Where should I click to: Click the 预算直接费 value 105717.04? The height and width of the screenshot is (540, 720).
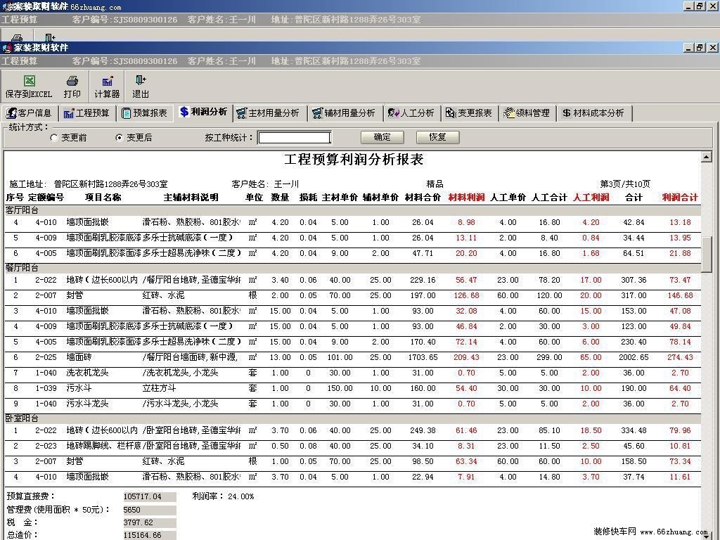point(149,497)
